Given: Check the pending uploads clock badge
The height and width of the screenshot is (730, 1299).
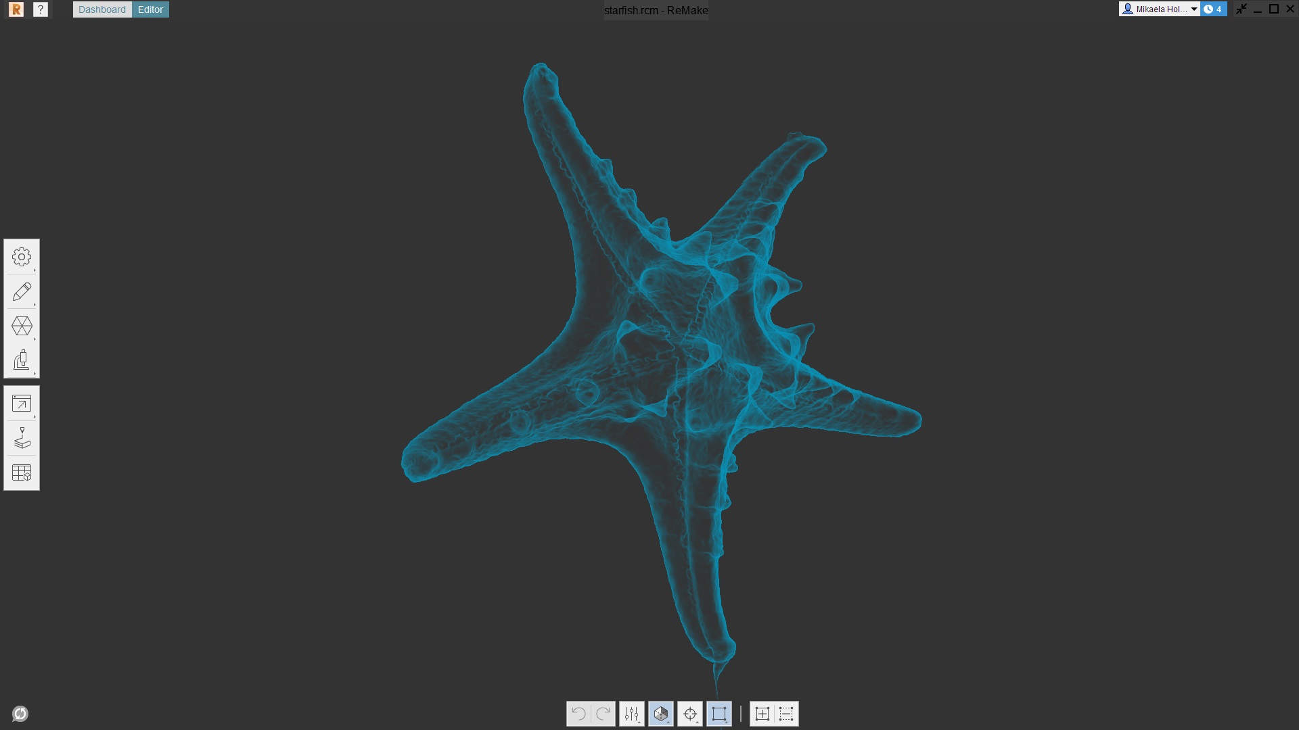Looking at the screenshot, I should tap(1212, 9).
